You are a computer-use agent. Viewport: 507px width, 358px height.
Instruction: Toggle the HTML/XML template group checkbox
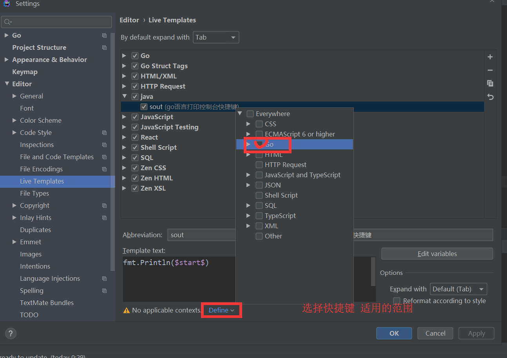[135, 76]
